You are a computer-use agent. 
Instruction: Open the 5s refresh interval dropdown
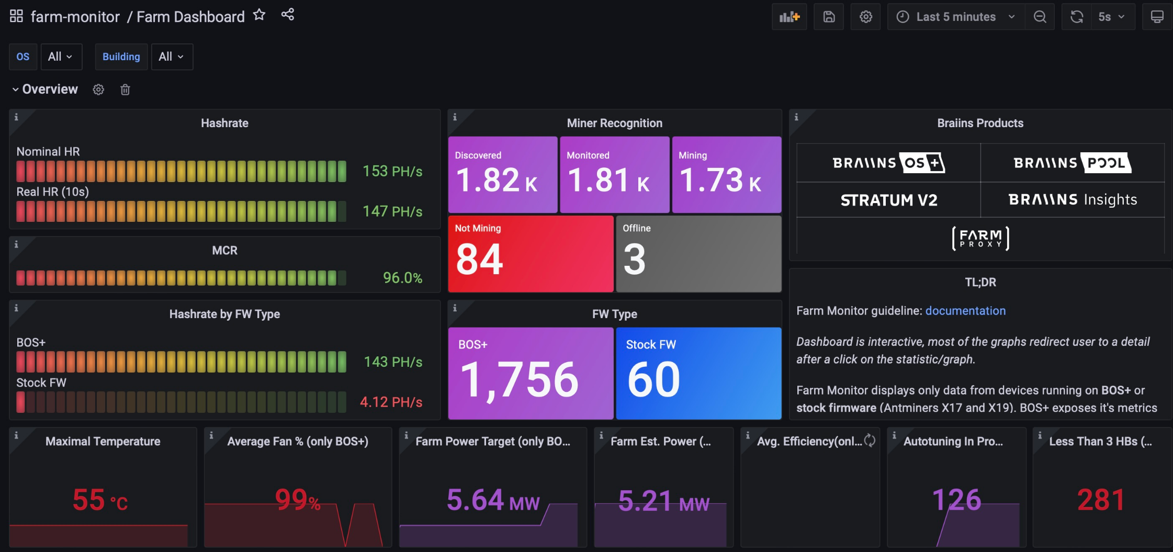[1112, 17]
